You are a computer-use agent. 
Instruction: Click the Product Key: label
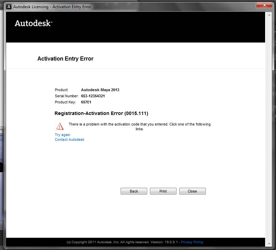point(65,102)
